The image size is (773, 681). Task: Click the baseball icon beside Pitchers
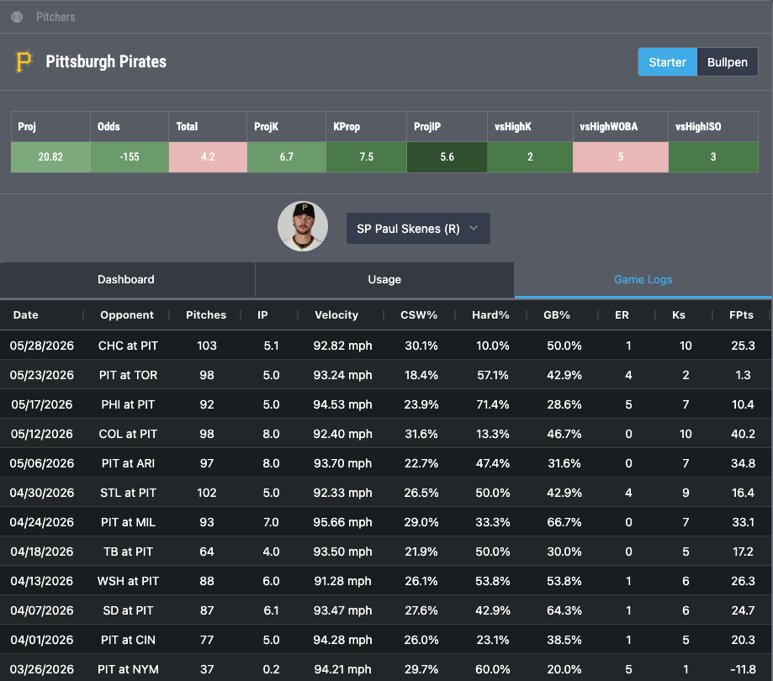point(17,17)
